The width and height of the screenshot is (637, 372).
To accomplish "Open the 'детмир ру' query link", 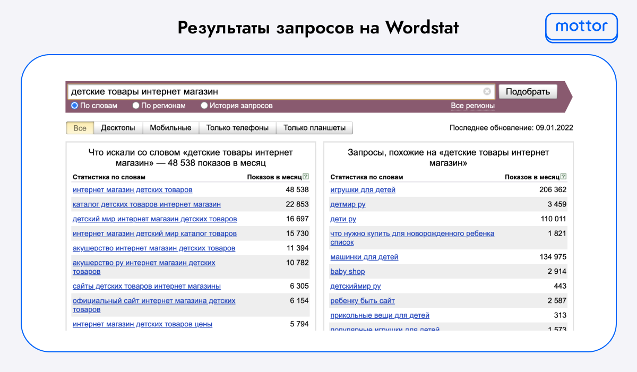I will coord(348,204).
